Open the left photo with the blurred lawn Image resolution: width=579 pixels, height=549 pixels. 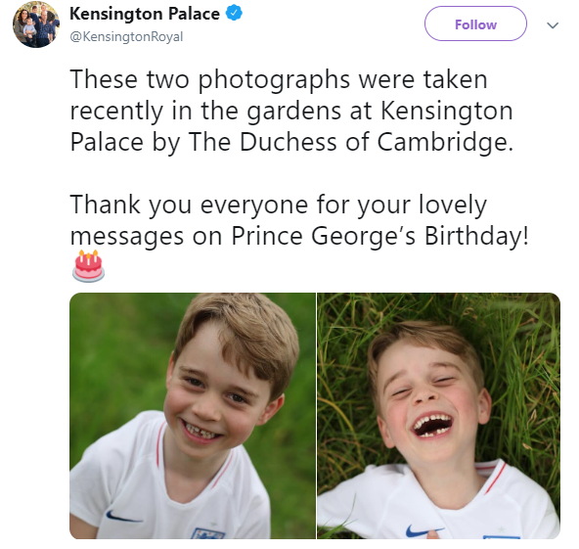coord(193,416)
